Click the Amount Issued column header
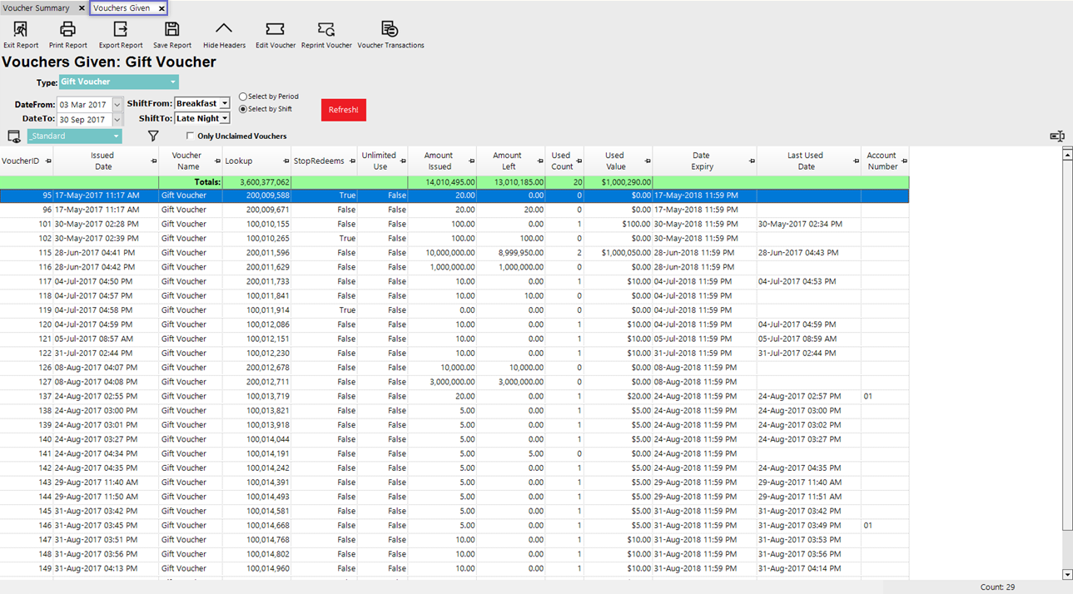The width and height of the screenshot is (1073, 594). click(x=439, y=161)
